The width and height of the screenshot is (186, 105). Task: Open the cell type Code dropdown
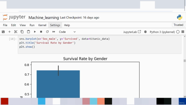click(67, 32)
